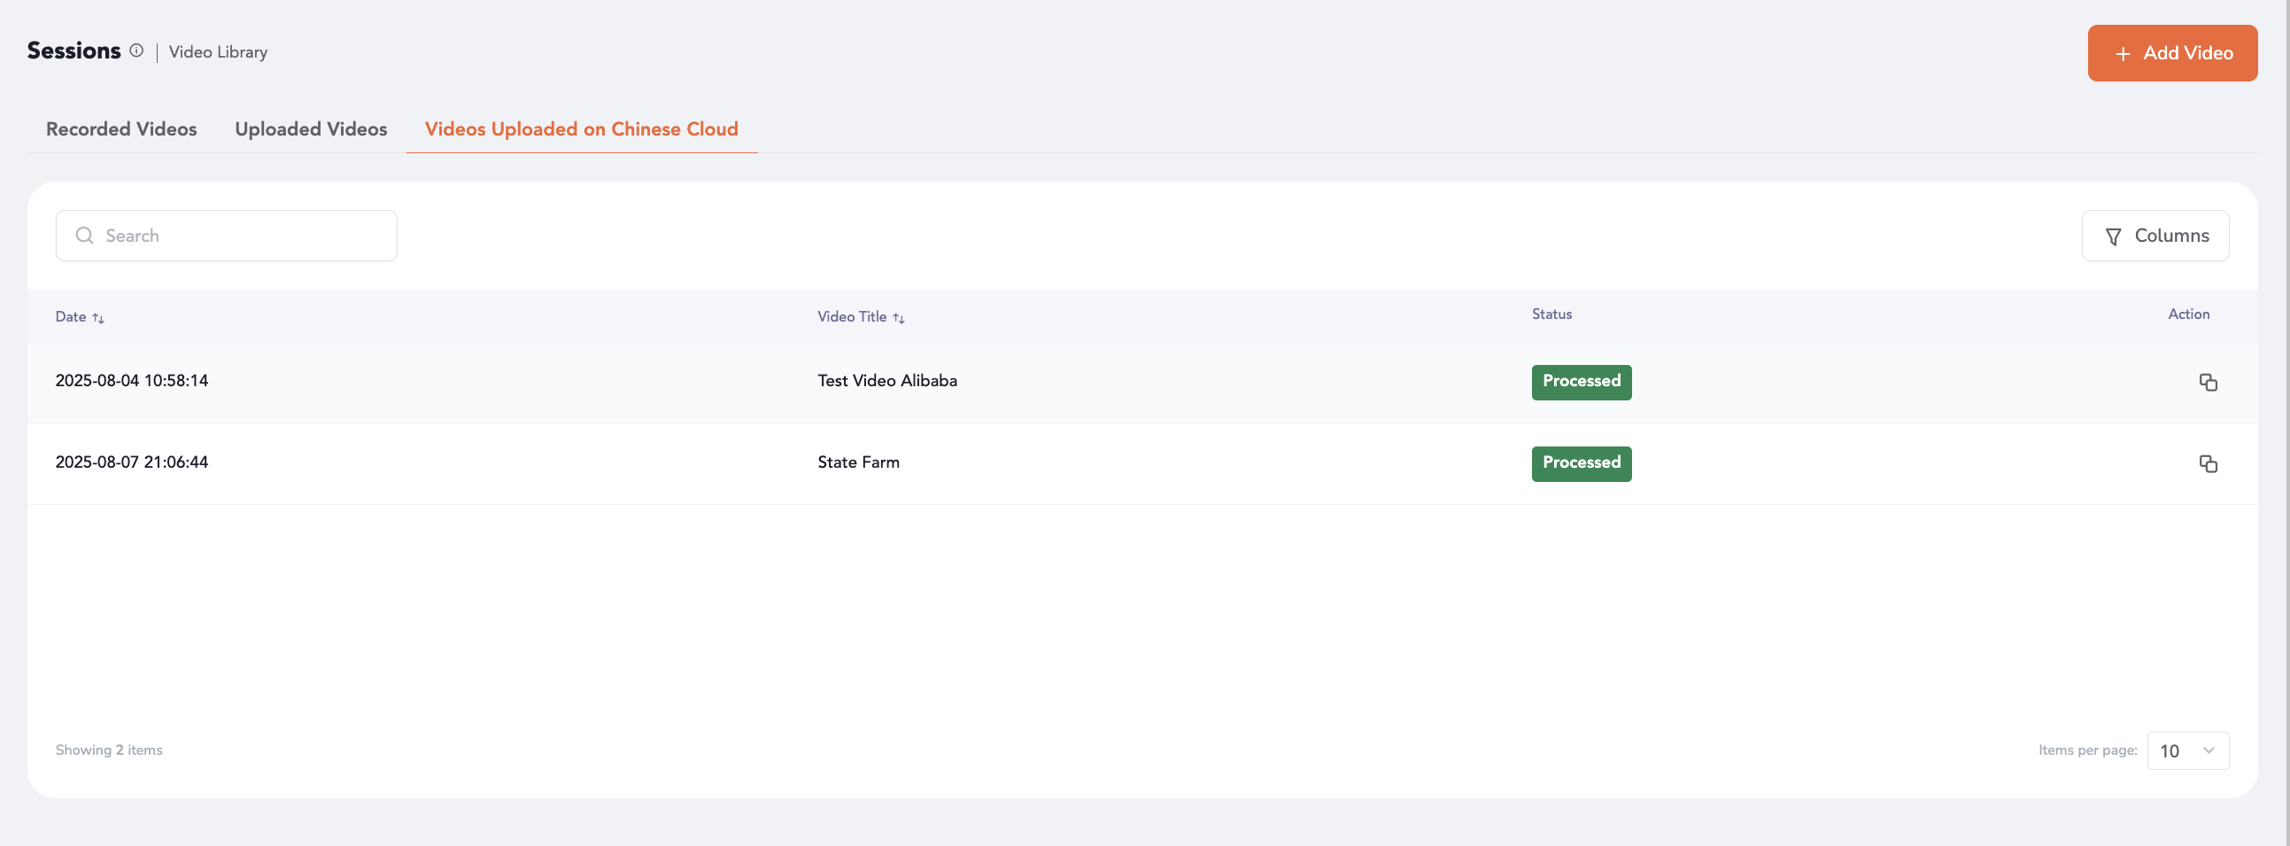Copy link for State Farm row
Screen dimensions: 2290x846
(2209, 464)
